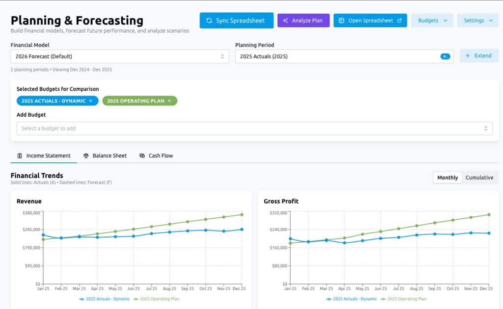Click the sparkle icon on Analyze Plan
The width and height of the screenshot is (503, 309).
(285, 21)
